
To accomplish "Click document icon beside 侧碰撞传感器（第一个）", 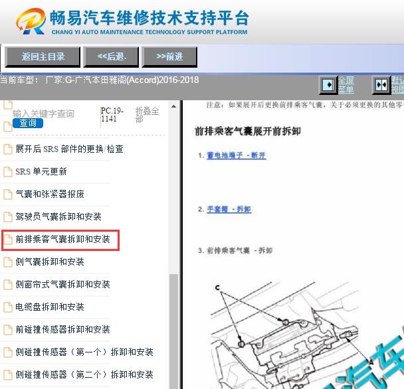I will (8, 352).
